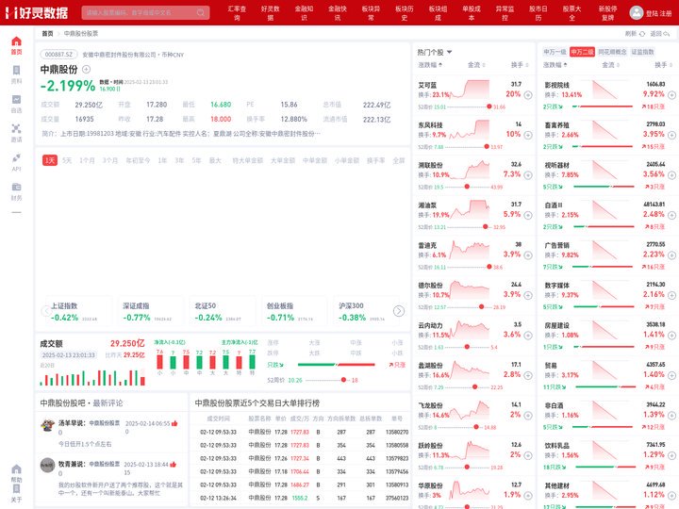Click 中鼎股份 52周价 range slider dot
Screen dimensions: 679x509
coord(343,380)
